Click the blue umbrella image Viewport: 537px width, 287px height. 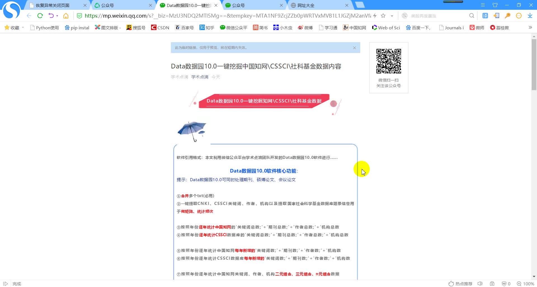[x=192, y=131]
